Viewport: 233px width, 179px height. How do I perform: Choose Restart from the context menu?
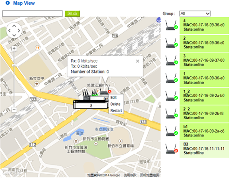pyautogui.click(x=116, y=111)
